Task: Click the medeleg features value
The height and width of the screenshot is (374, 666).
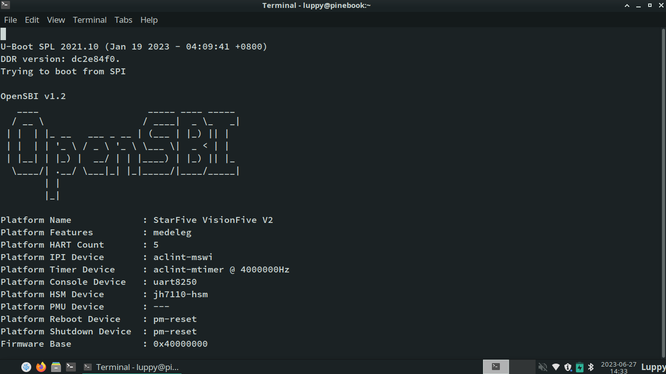Action: coord(172,232)
